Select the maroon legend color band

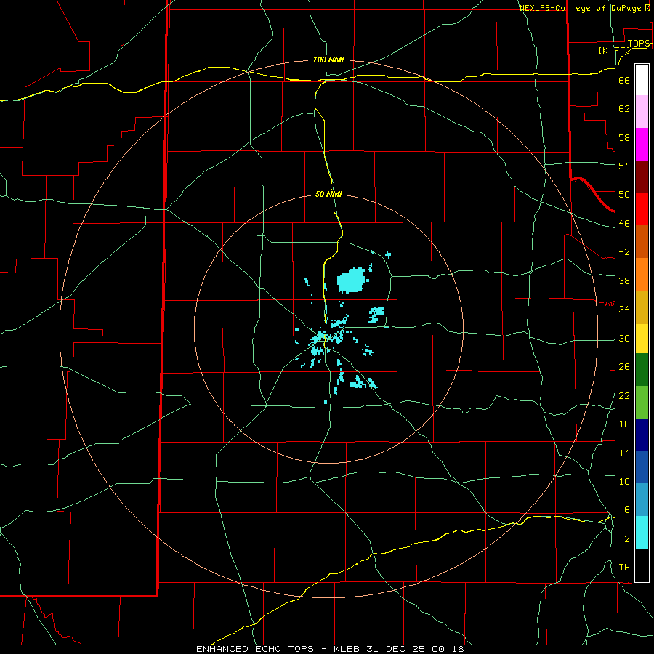pos(642,177)
